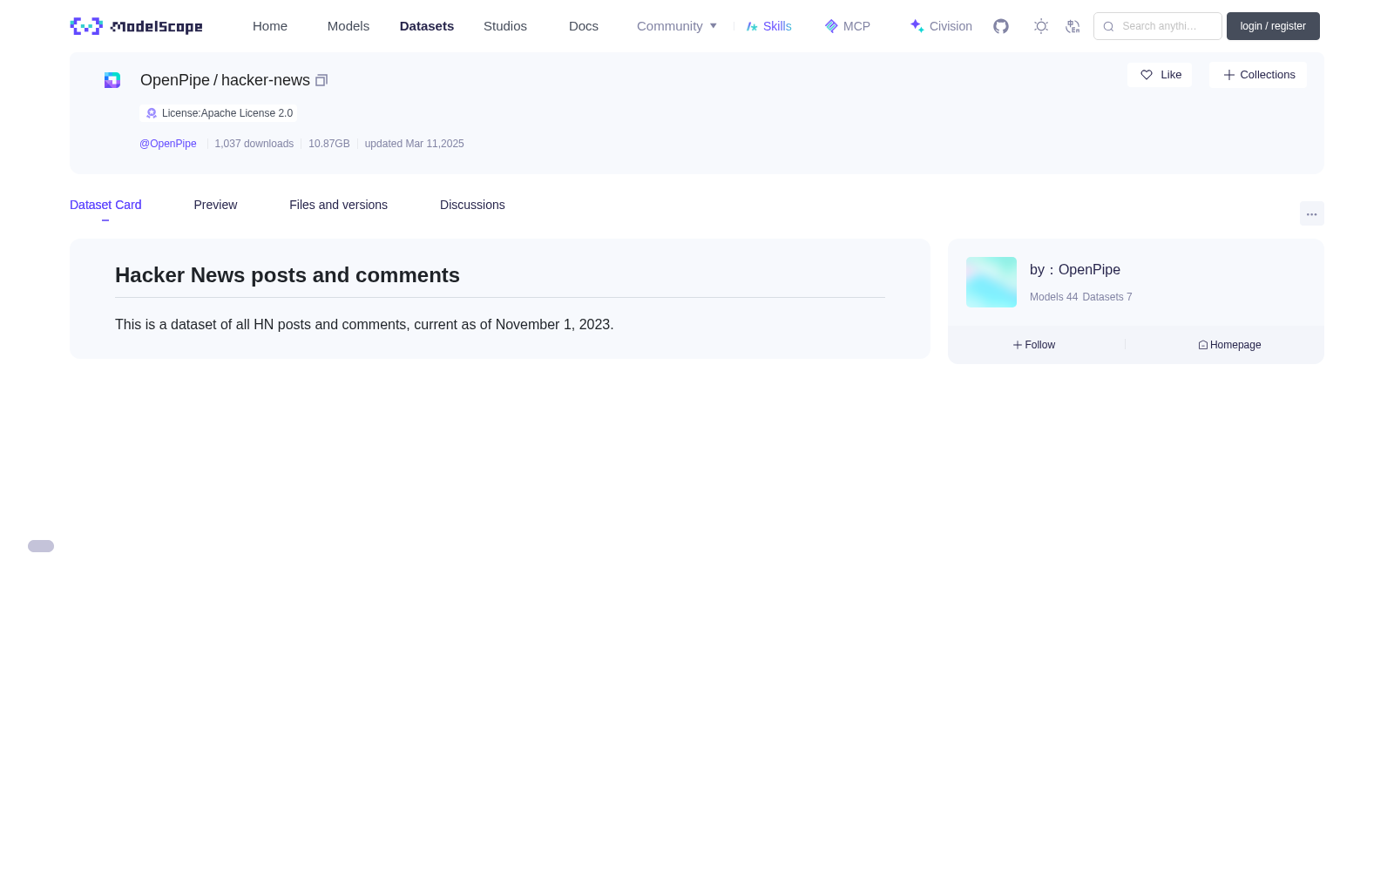Viewport: 1394px width, 871px height.
Task: Click OpenPipe in dataset breadcrumb title
Action: pyautogui.click(x=175, y=80)
